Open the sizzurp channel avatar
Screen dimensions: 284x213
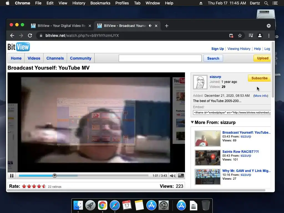(200, 82)
